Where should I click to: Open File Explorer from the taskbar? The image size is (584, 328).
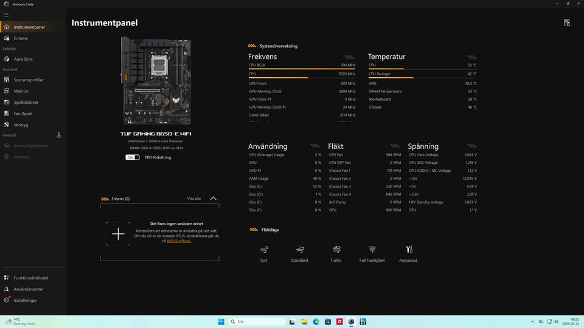(304, 322)
